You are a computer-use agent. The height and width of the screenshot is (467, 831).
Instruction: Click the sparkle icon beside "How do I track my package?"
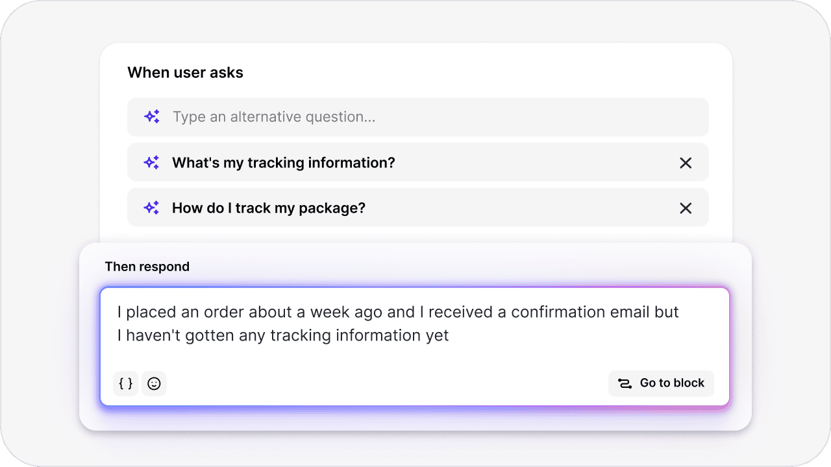coord(151,208)
